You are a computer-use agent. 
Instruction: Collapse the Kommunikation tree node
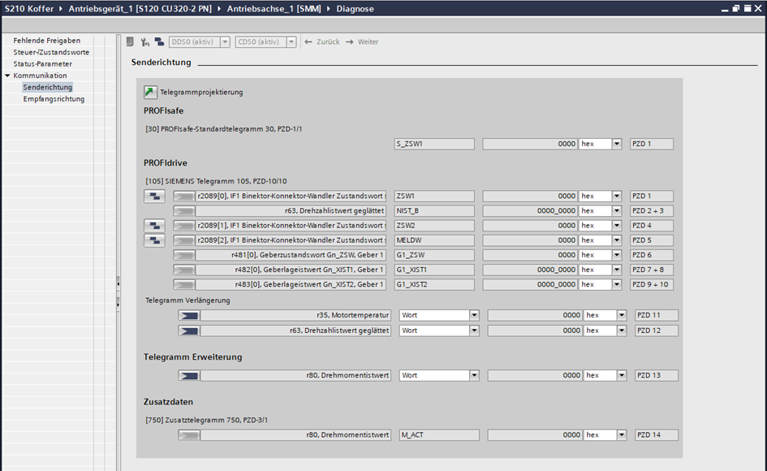(7, 76)
